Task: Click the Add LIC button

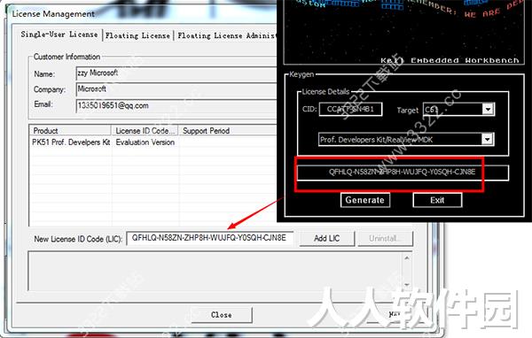Action: [x=326, y=238]
